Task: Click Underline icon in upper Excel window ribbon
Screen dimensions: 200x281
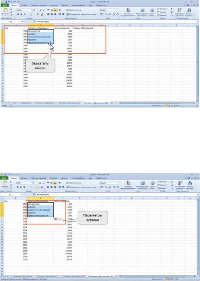Action: [25, 14]
